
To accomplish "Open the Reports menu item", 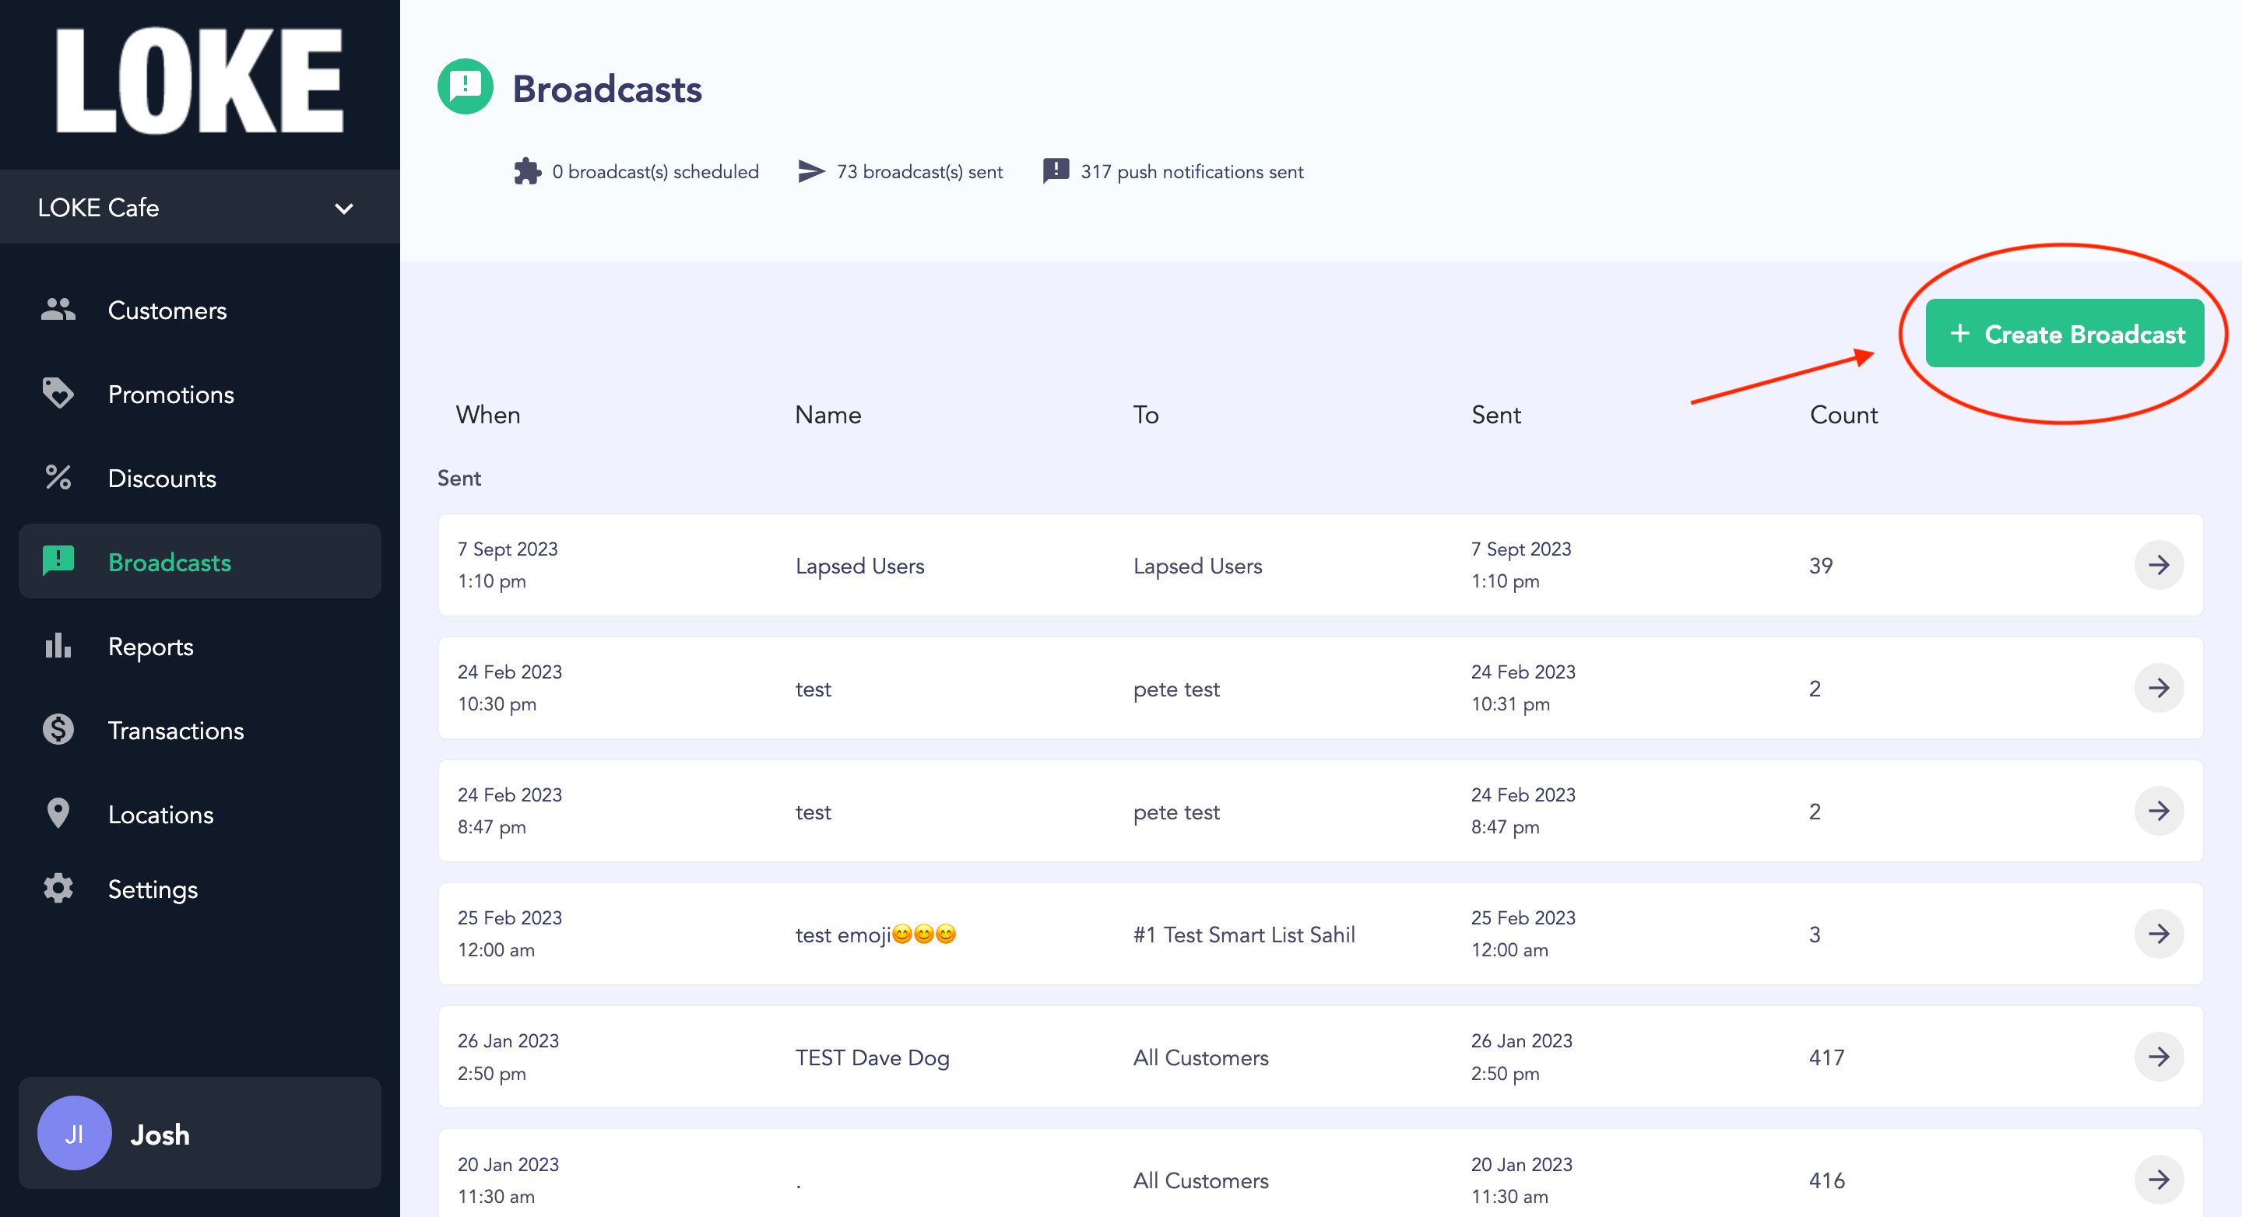I will point(200,646).
